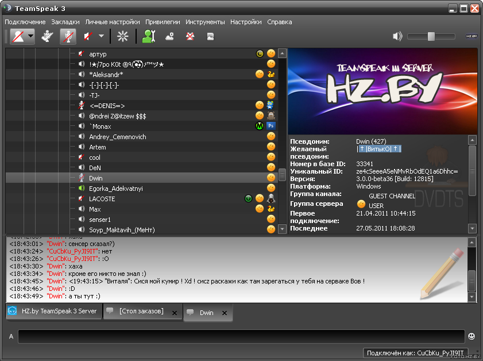Screen dimensions: 483x361
Task: Click the text format A button
Action: [11, 336]
